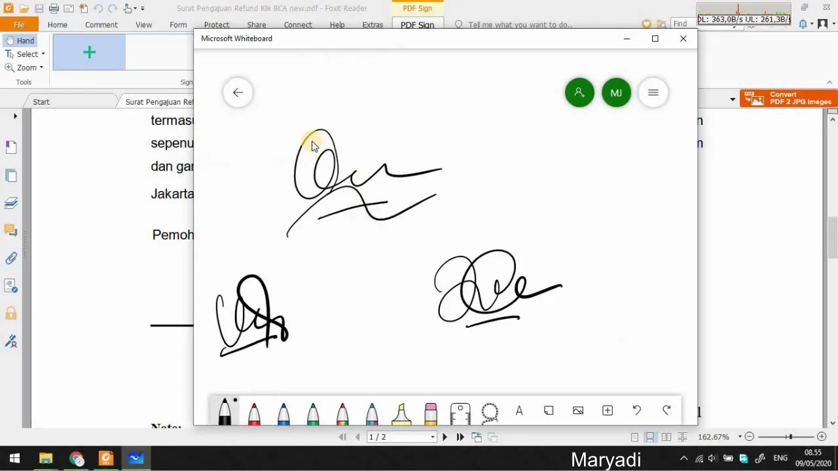Screen dimensions: 838x471
Task: Add a new signature with plus button
Action: click(89, 52)
